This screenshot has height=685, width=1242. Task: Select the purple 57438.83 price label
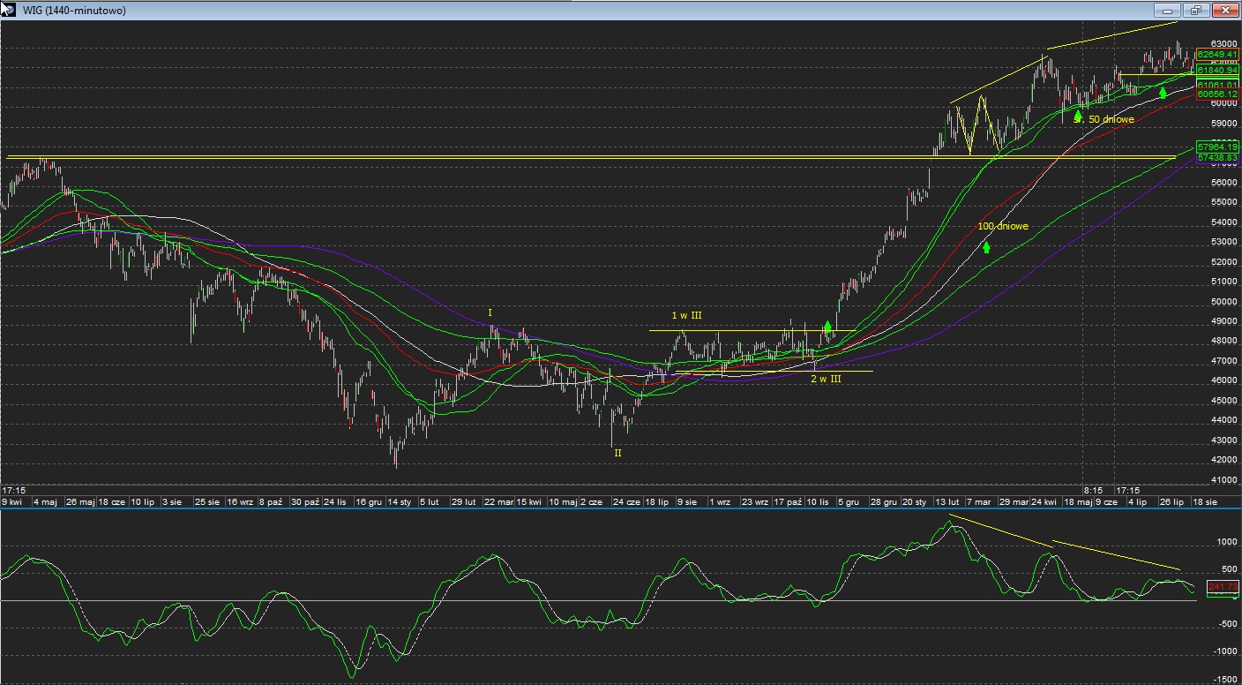click(x=1217, y=157)
